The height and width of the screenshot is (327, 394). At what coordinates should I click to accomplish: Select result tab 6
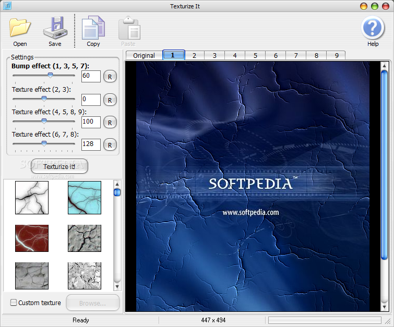click(276, 55)
